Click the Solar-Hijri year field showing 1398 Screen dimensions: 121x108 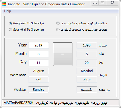coord(87,45)
